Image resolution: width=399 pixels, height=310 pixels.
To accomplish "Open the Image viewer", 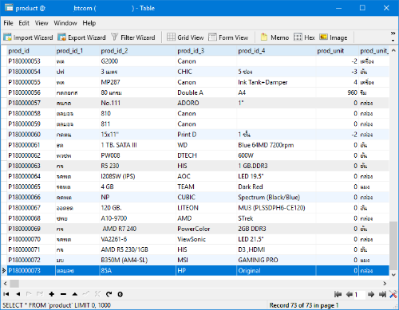I will point(334,37).
